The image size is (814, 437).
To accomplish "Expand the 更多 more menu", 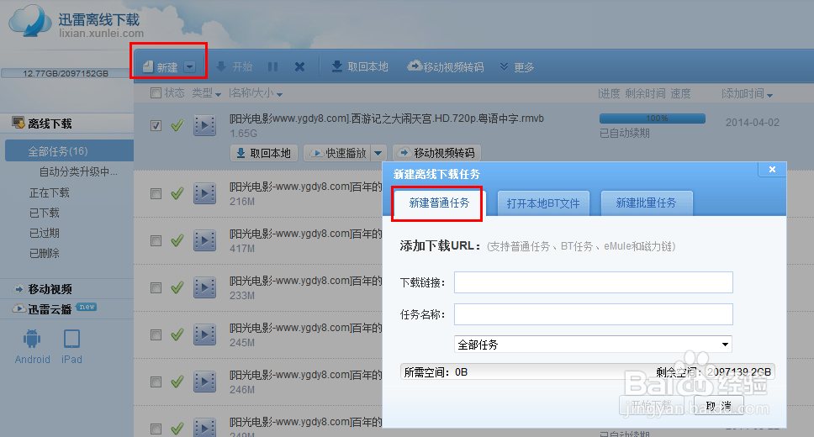I will [x=517, y=66].
